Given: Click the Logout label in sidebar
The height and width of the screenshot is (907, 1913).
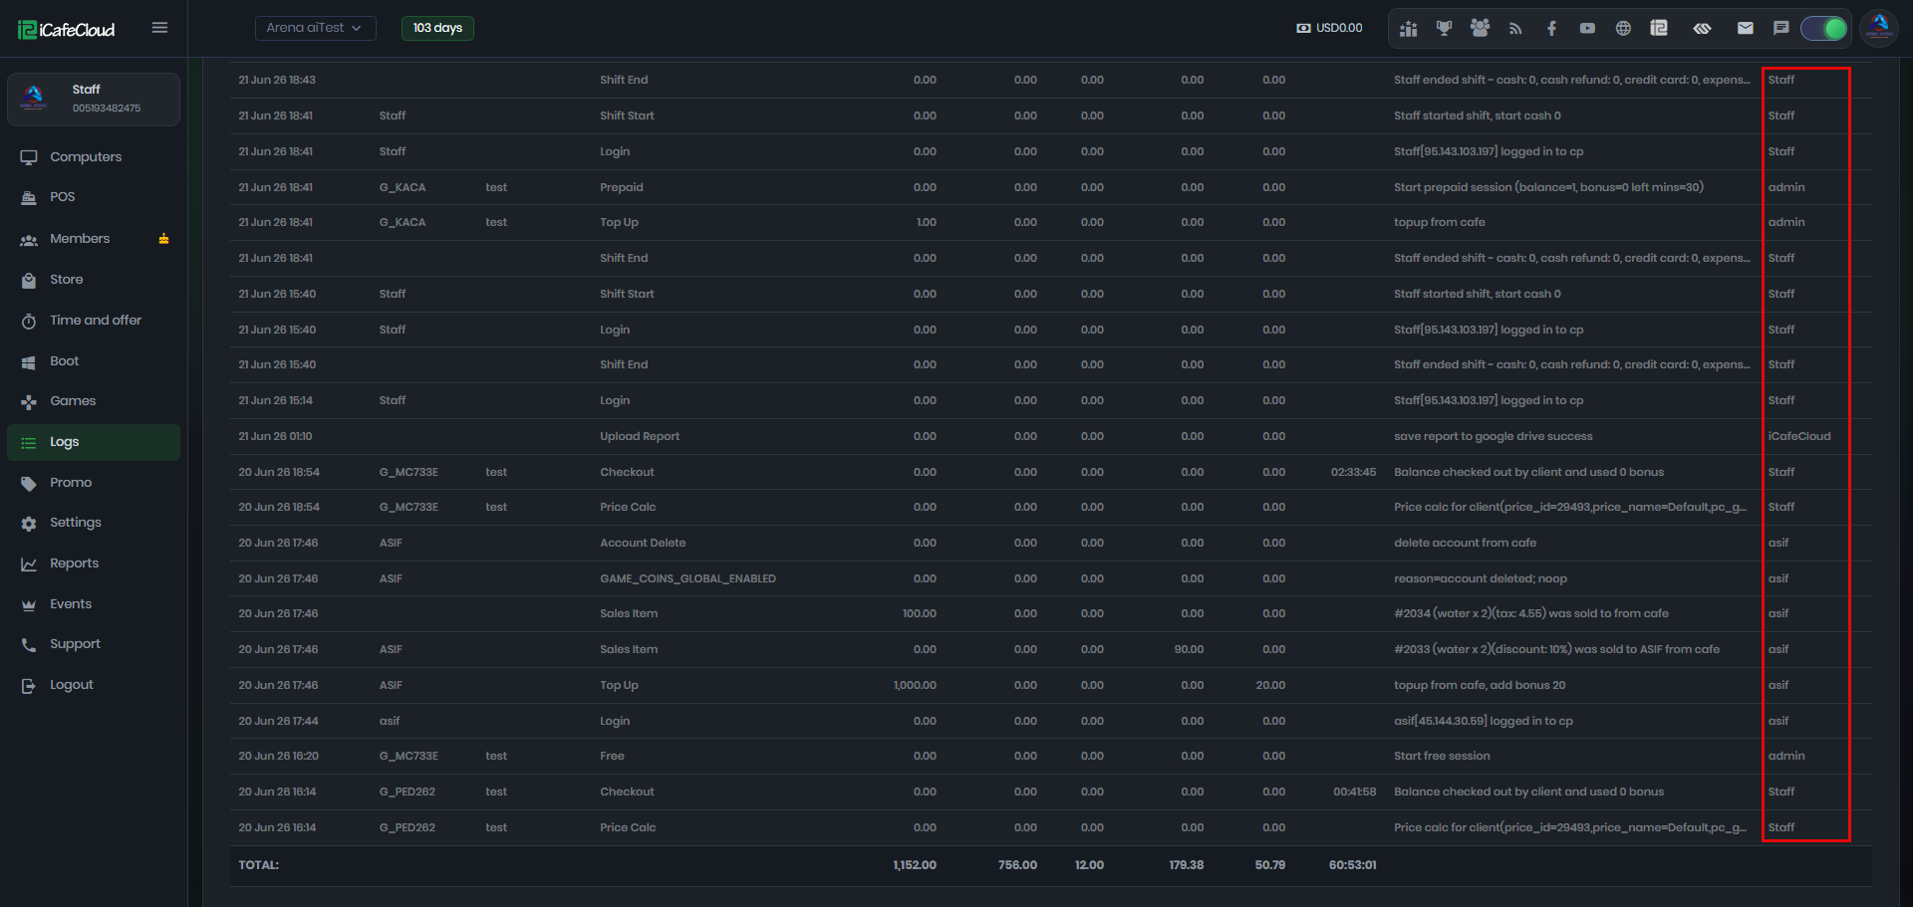Looking at the screenshot, I should click(x=72, y=685).
